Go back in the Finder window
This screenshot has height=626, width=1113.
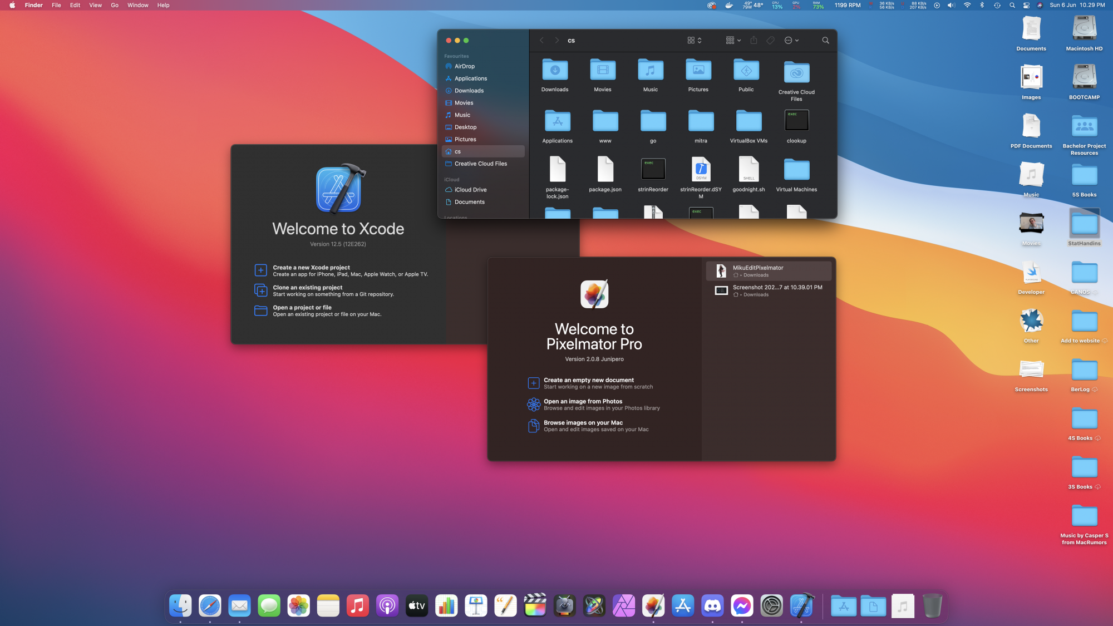pyautogui.click(x=541, y=41)
